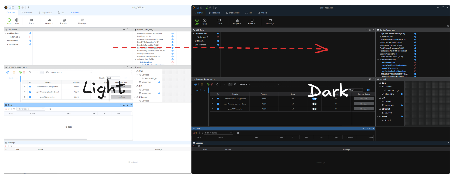Viewport: 453px width, 177px height.
Task: Click the plus beside ECUReset (0x11), light window
Action: point(173,36)
